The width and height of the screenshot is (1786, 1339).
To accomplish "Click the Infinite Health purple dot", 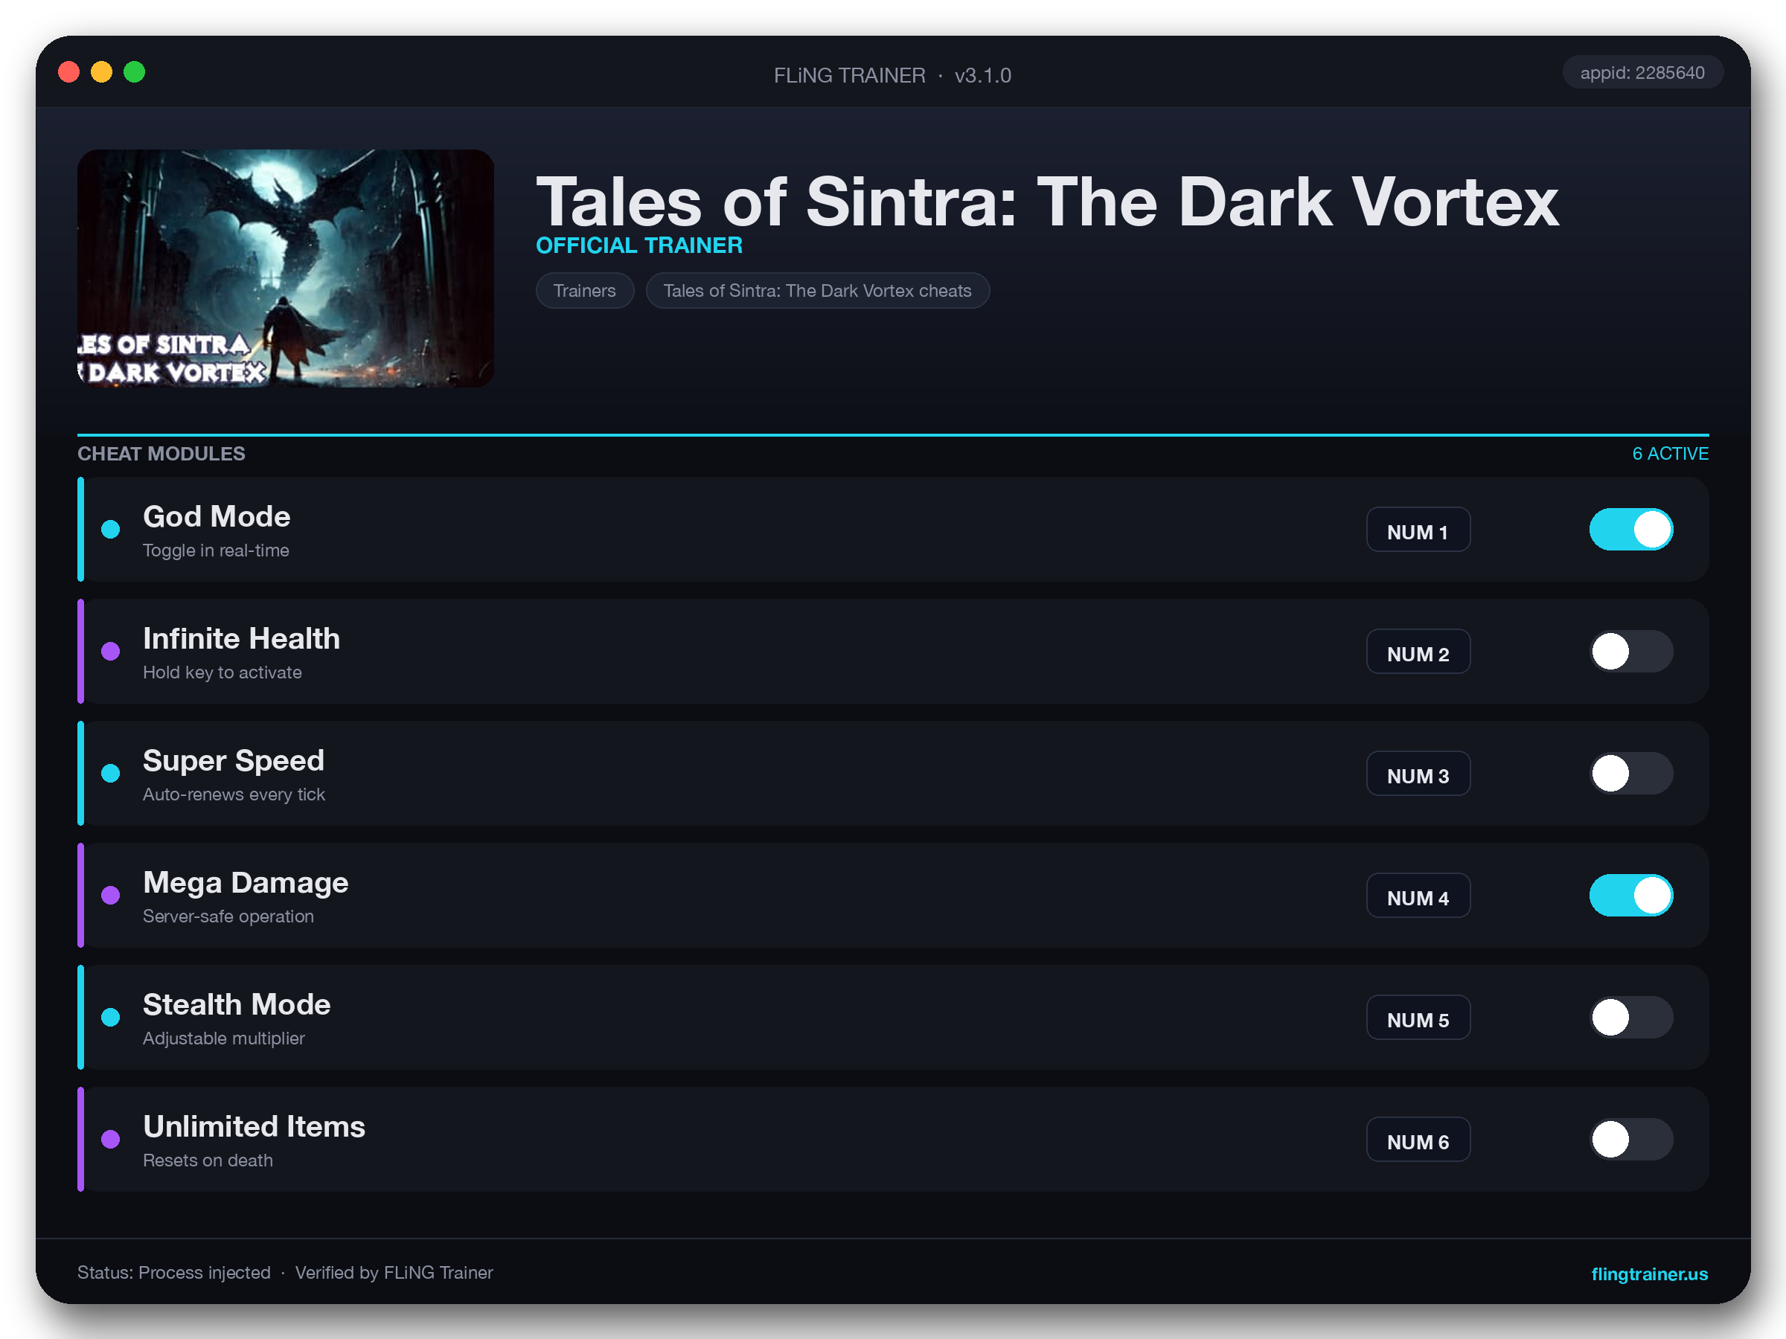I will coord(111,652).
